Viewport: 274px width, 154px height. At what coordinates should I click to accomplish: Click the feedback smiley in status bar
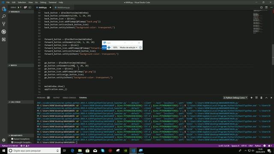(265, 145)
